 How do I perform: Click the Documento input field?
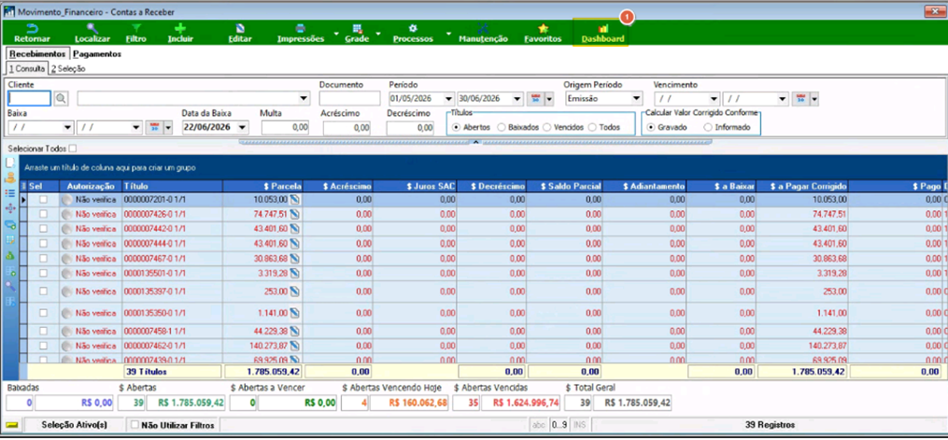click(x=349, y=98)
